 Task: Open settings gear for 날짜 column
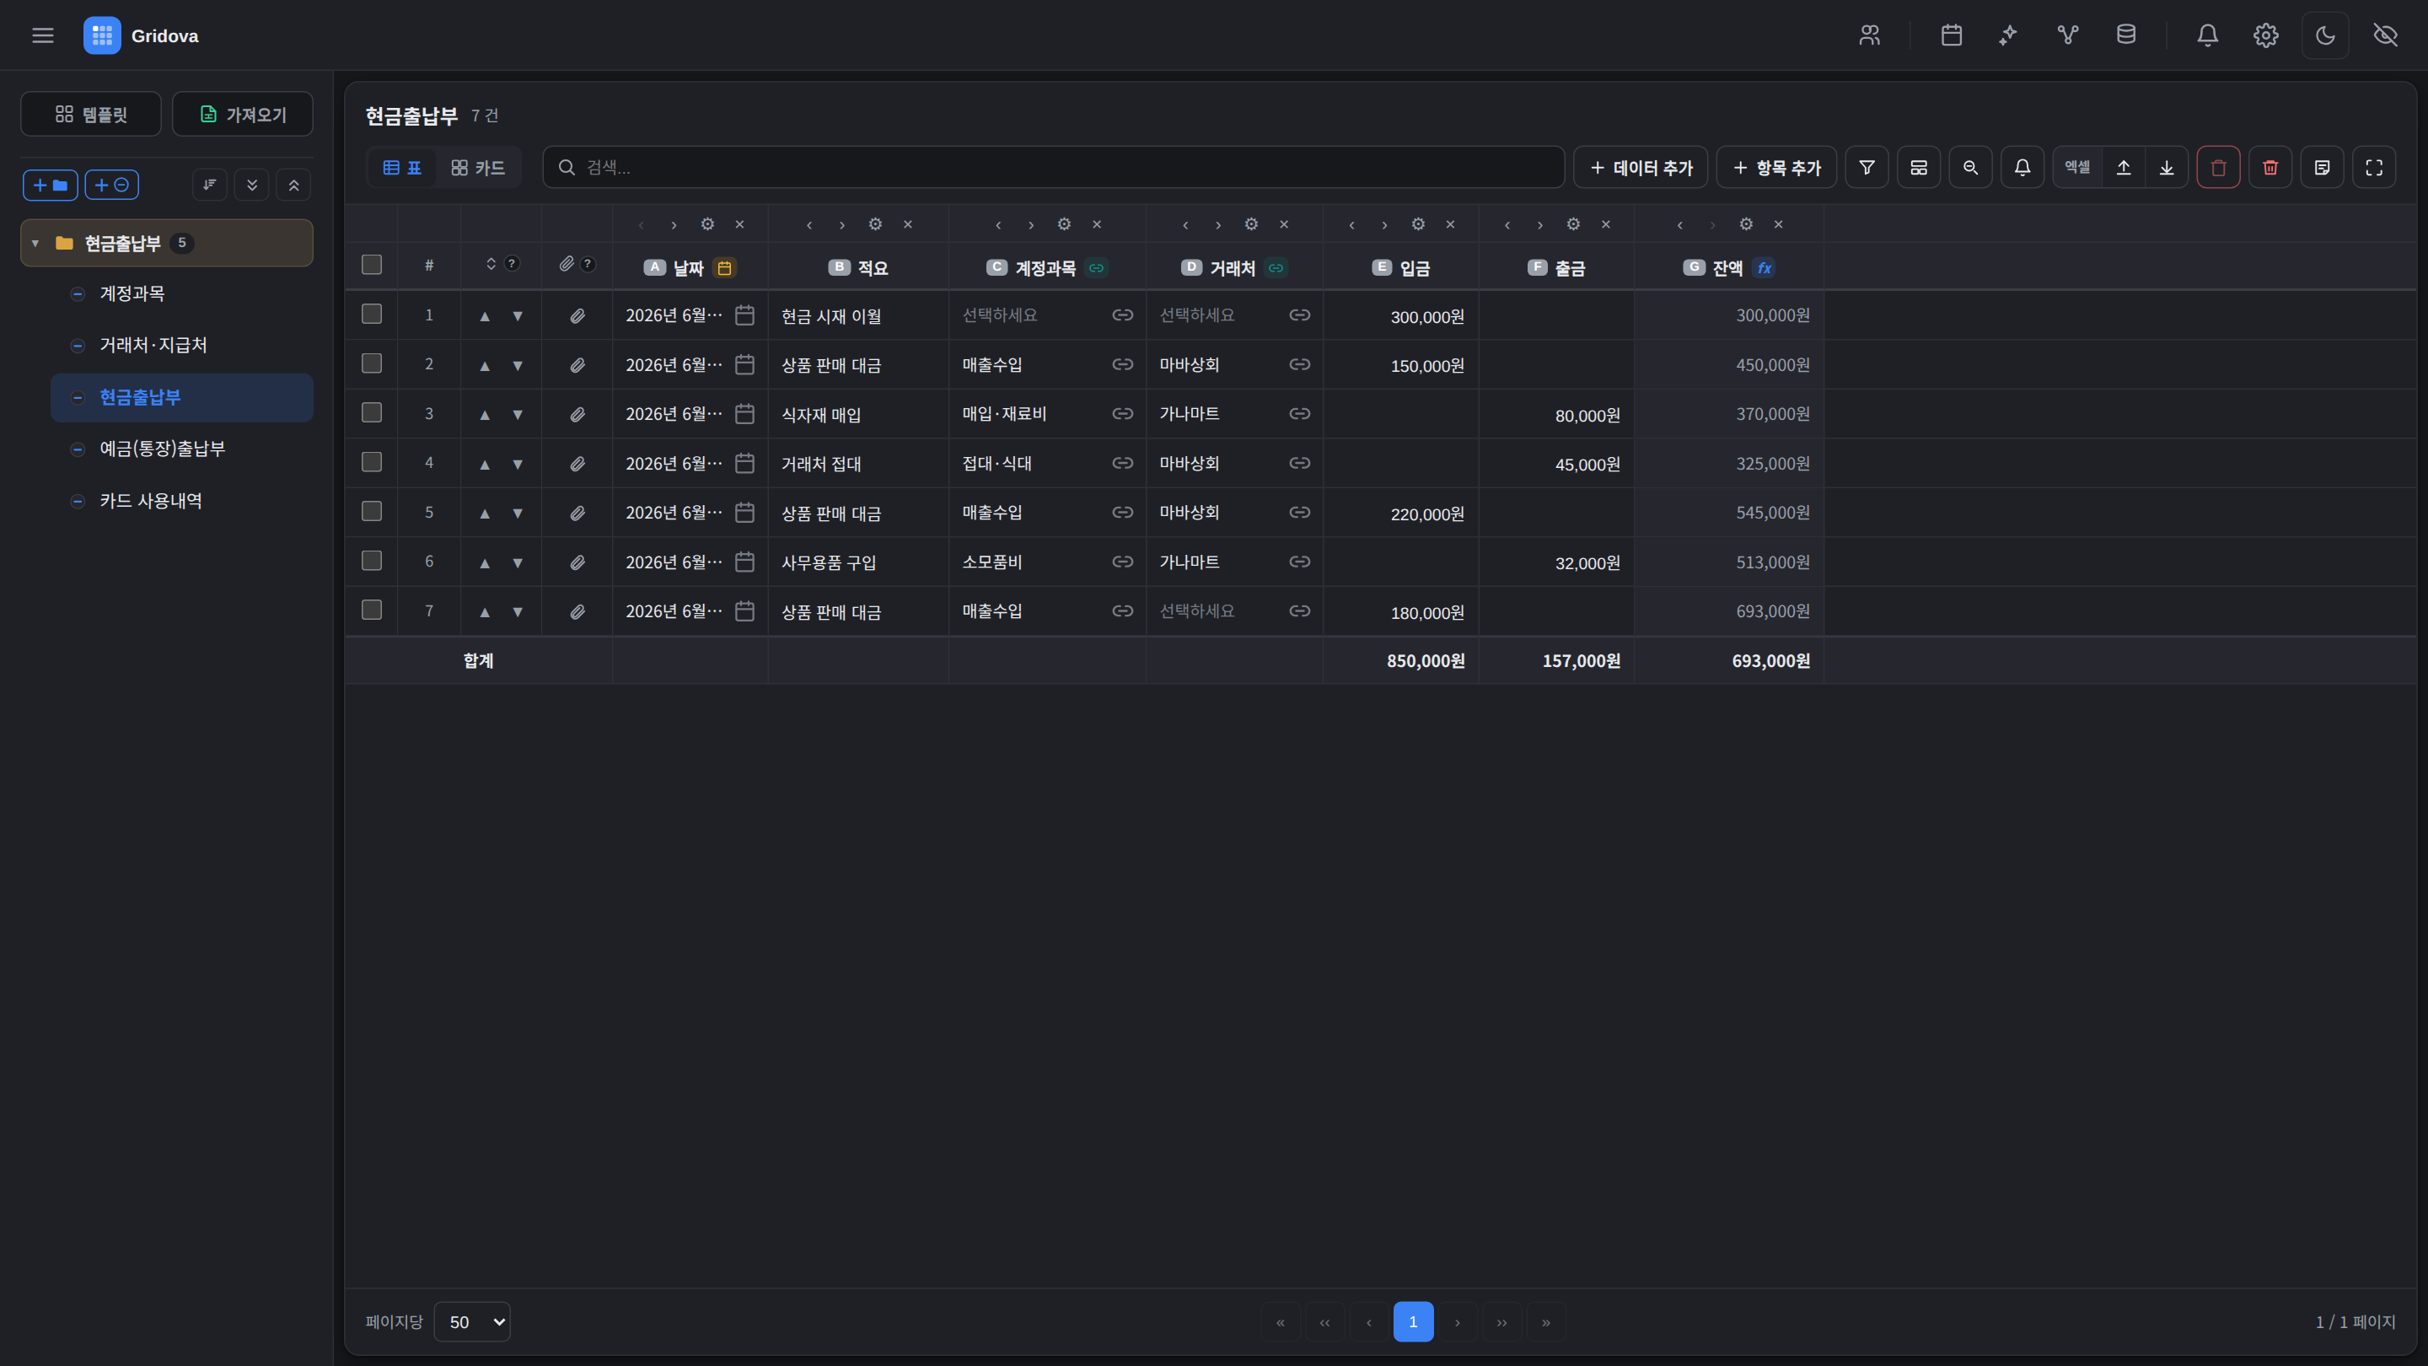tap(707, 224)
